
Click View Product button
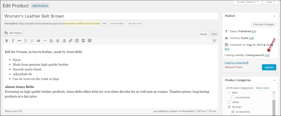click(x=117, y=24)
